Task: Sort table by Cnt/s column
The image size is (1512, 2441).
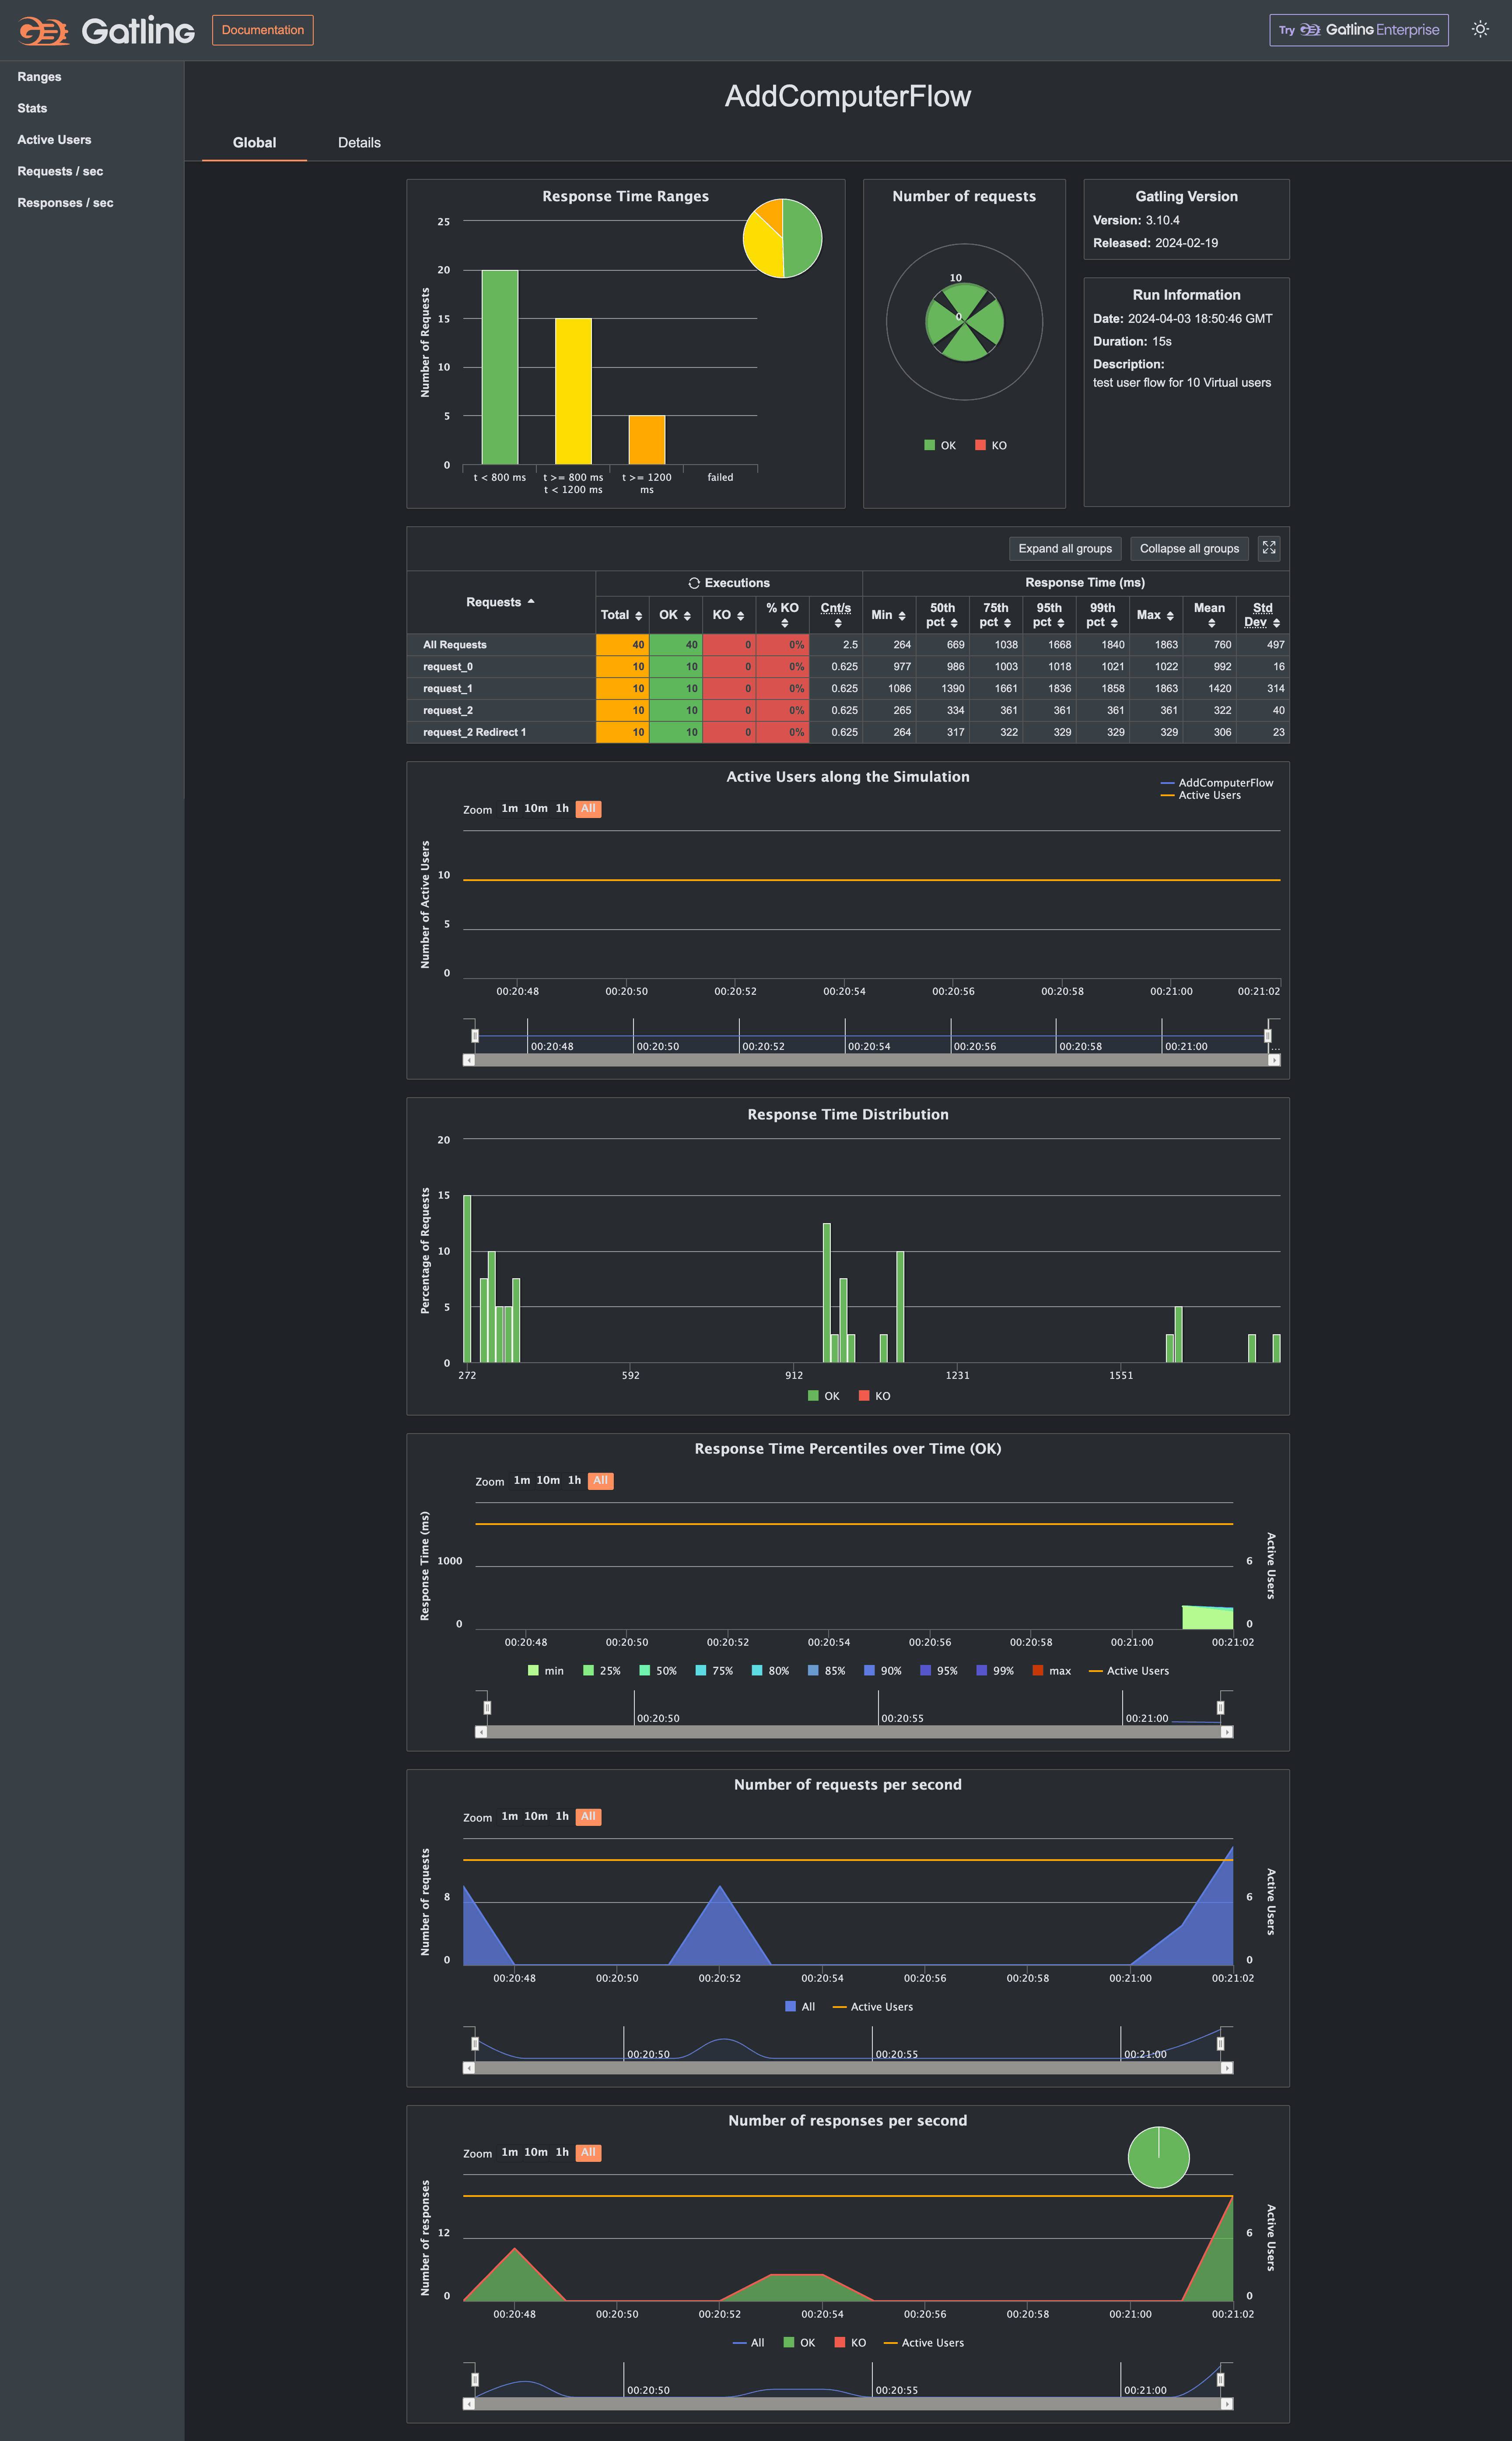Action: point(837,623)
